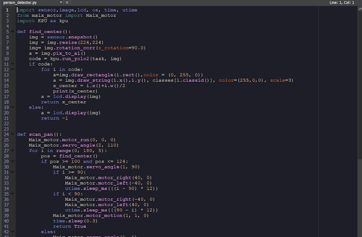
Task: Collapse the 'for i in code' fold arrow on line 12
Action: tap(13, 69)
